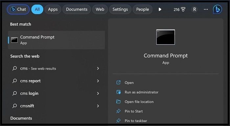Screen dimensions: 230x126
Task: Open the three-dots more options menu
Action: pyautogui.click(x=206, y=10)
